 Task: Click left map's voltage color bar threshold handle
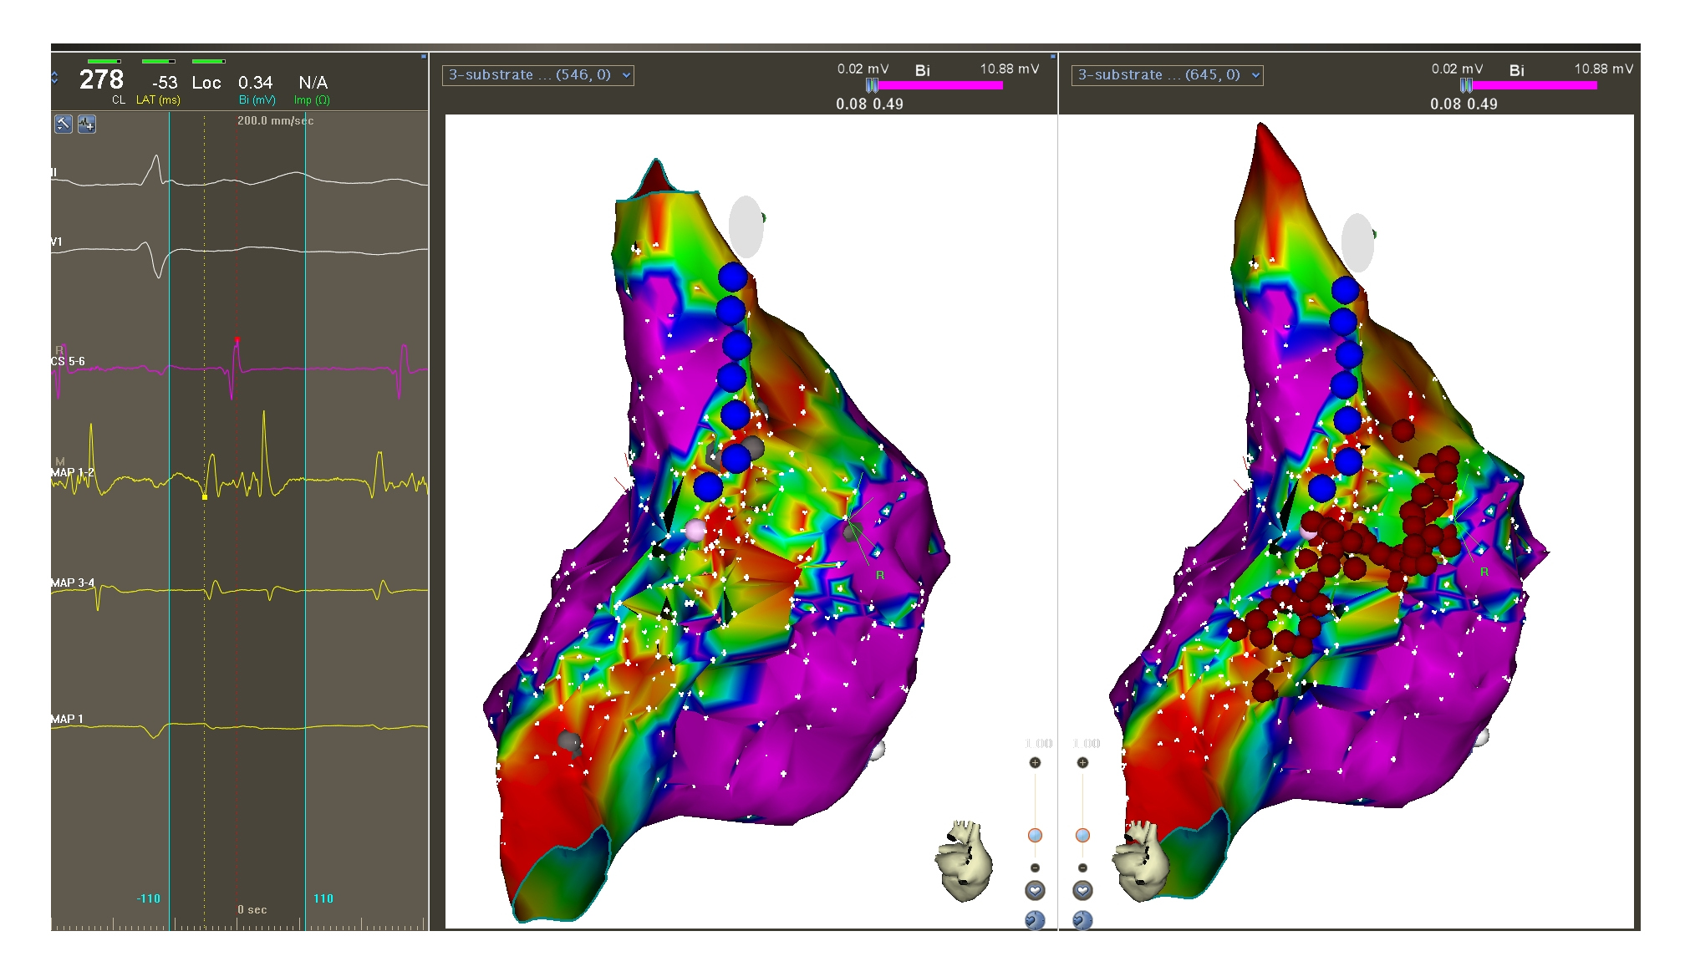pos(872,85)
